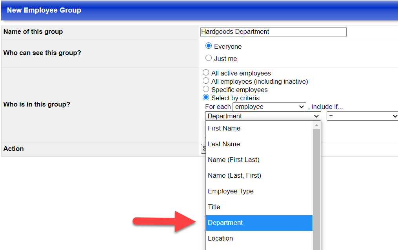Select "Name (Last, First)" criteria option
The height and width of the screenshot is (250, 398).
click(x=234, y=175)
